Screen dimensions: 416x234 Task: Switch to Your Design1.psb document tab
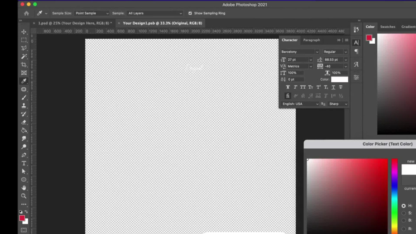point(162,23)
